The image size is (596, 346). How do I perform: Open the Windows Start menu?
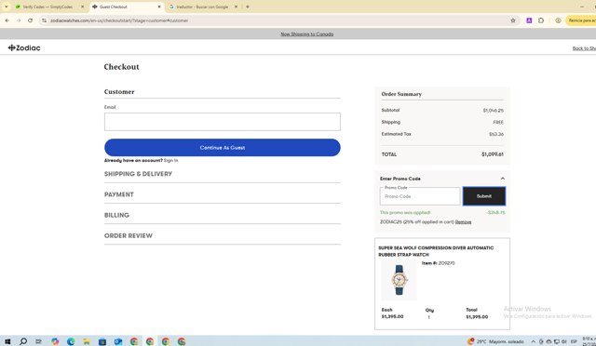[x=7, y=341]
